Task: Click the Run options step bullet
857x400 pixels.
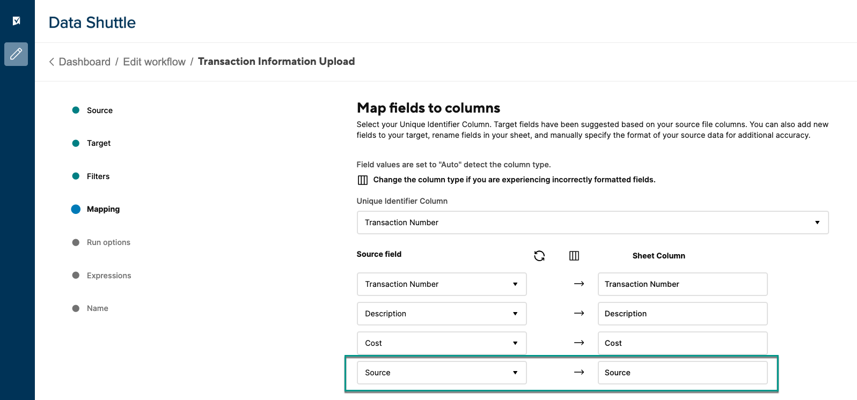Action: click(x=76, y=242)
